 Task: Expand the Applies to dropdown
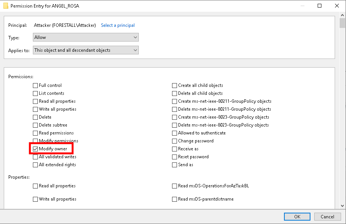pyautogui.click(x=86, y=50)
